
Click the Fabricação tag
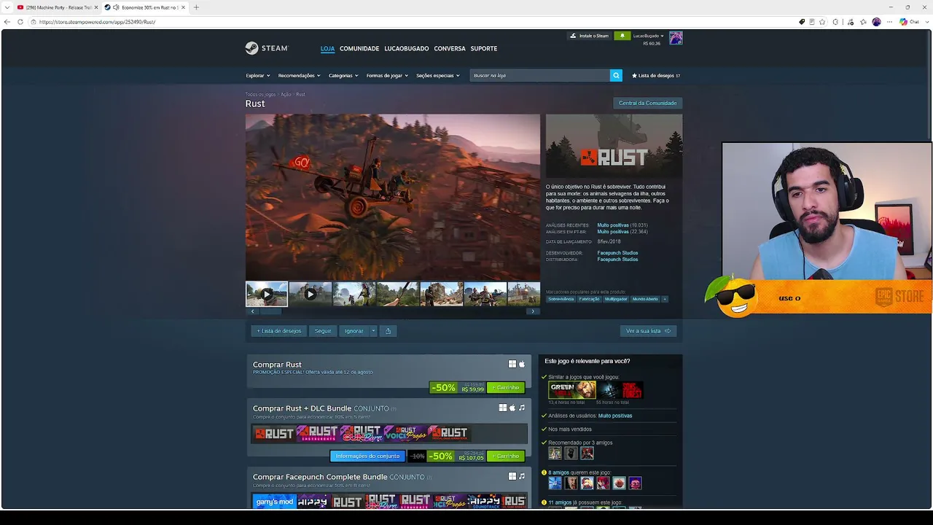point(590,299)
